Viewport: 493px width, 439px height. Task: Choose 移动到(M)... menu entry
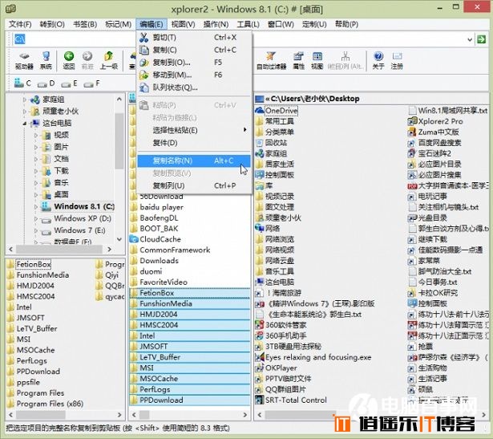[194, 75]
